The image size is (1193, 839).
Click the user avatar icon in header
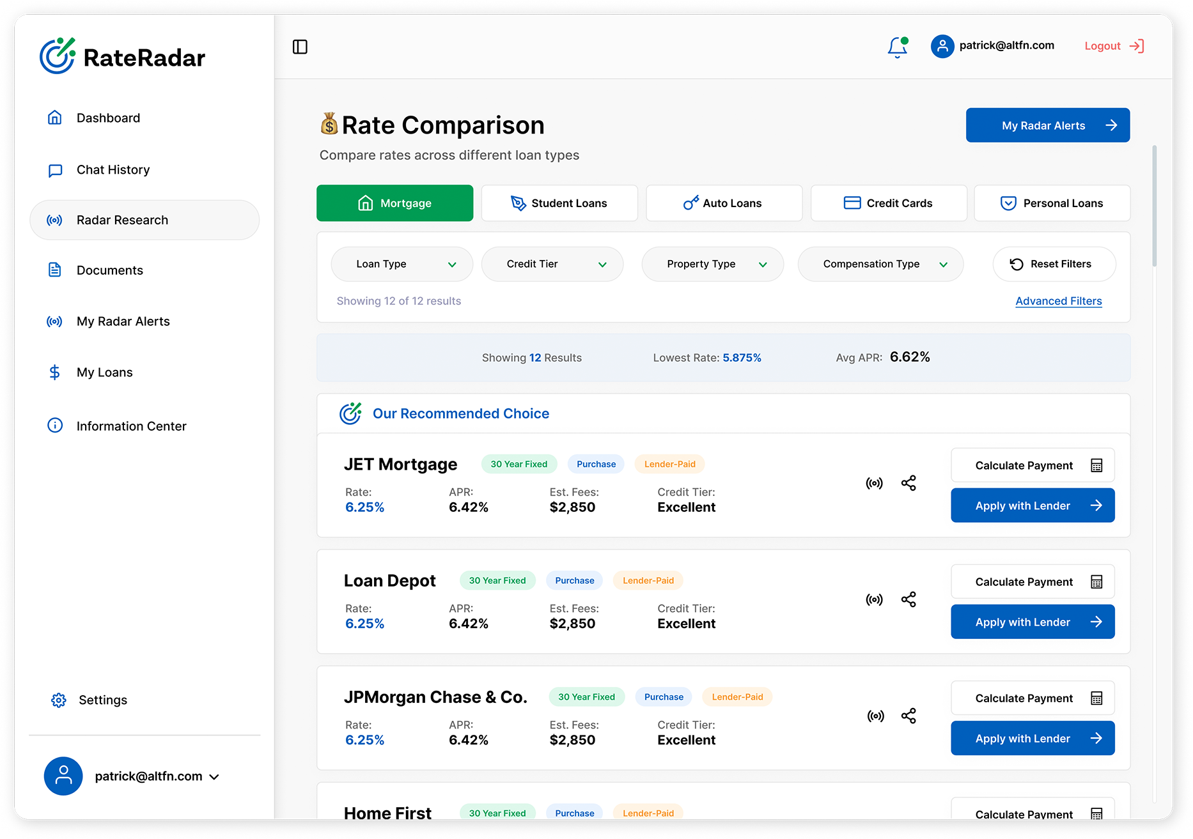(942, 46)
